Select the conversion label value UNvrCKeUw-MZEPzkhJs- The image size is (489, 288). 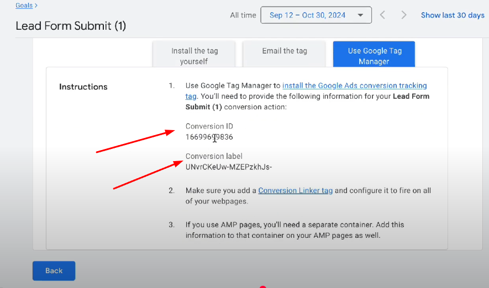(229, 167)
